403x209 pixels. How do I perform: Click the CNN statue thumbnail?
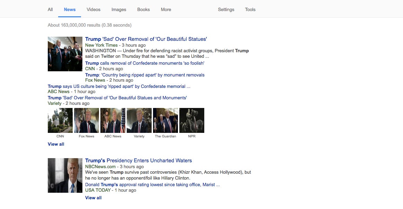click(60, 120)
